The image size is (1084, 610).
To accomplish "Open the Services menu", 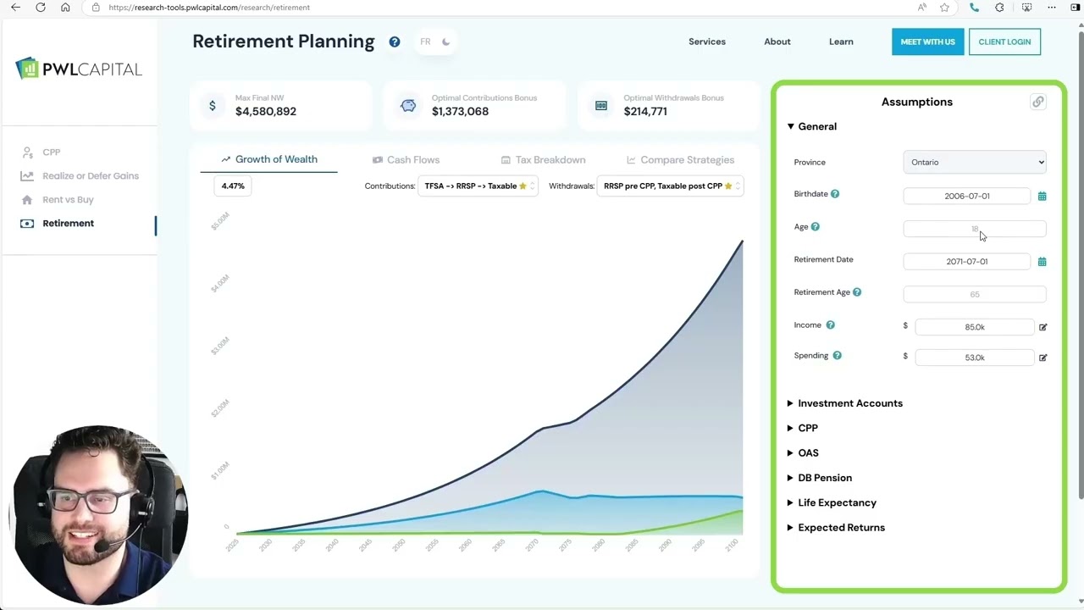I will pyautogui.click(x=707, y=42).
